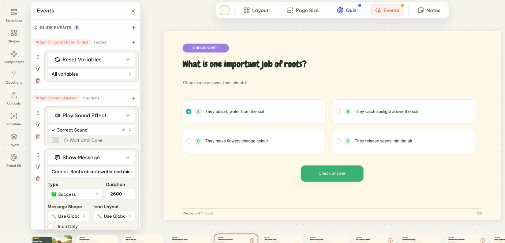Clear the Correct Sound selection
Viewport: 505px width, 243px height.
123,130
